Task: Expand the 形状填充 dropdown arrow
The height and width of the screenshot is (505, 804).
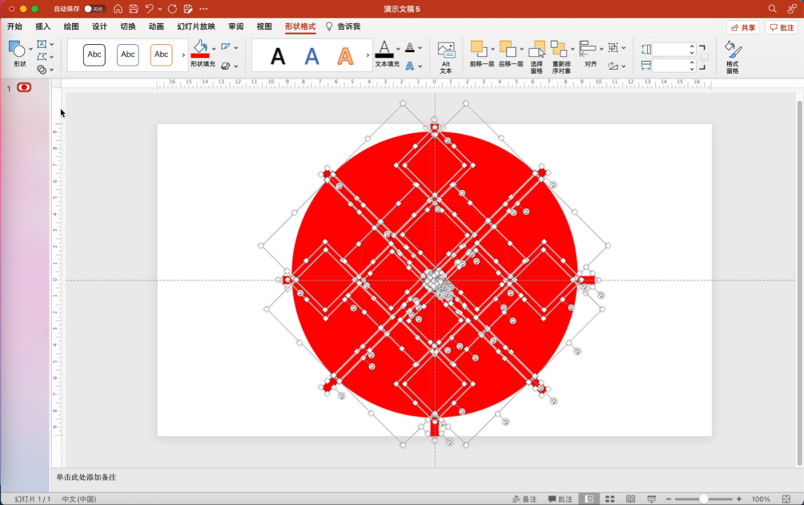Action: 214,49
